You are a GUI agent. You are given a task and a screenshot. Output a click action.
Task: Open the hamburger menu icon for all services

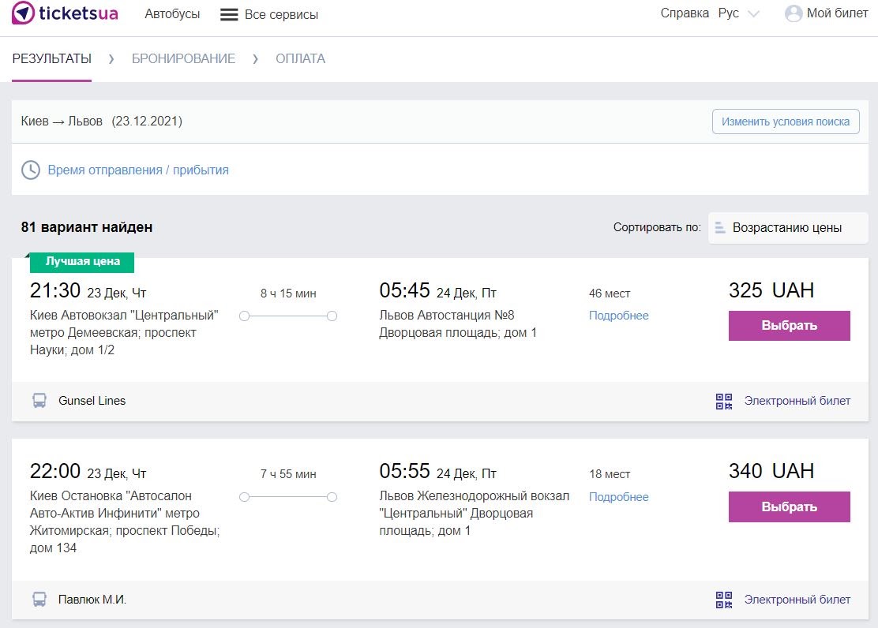coord(229,14)
